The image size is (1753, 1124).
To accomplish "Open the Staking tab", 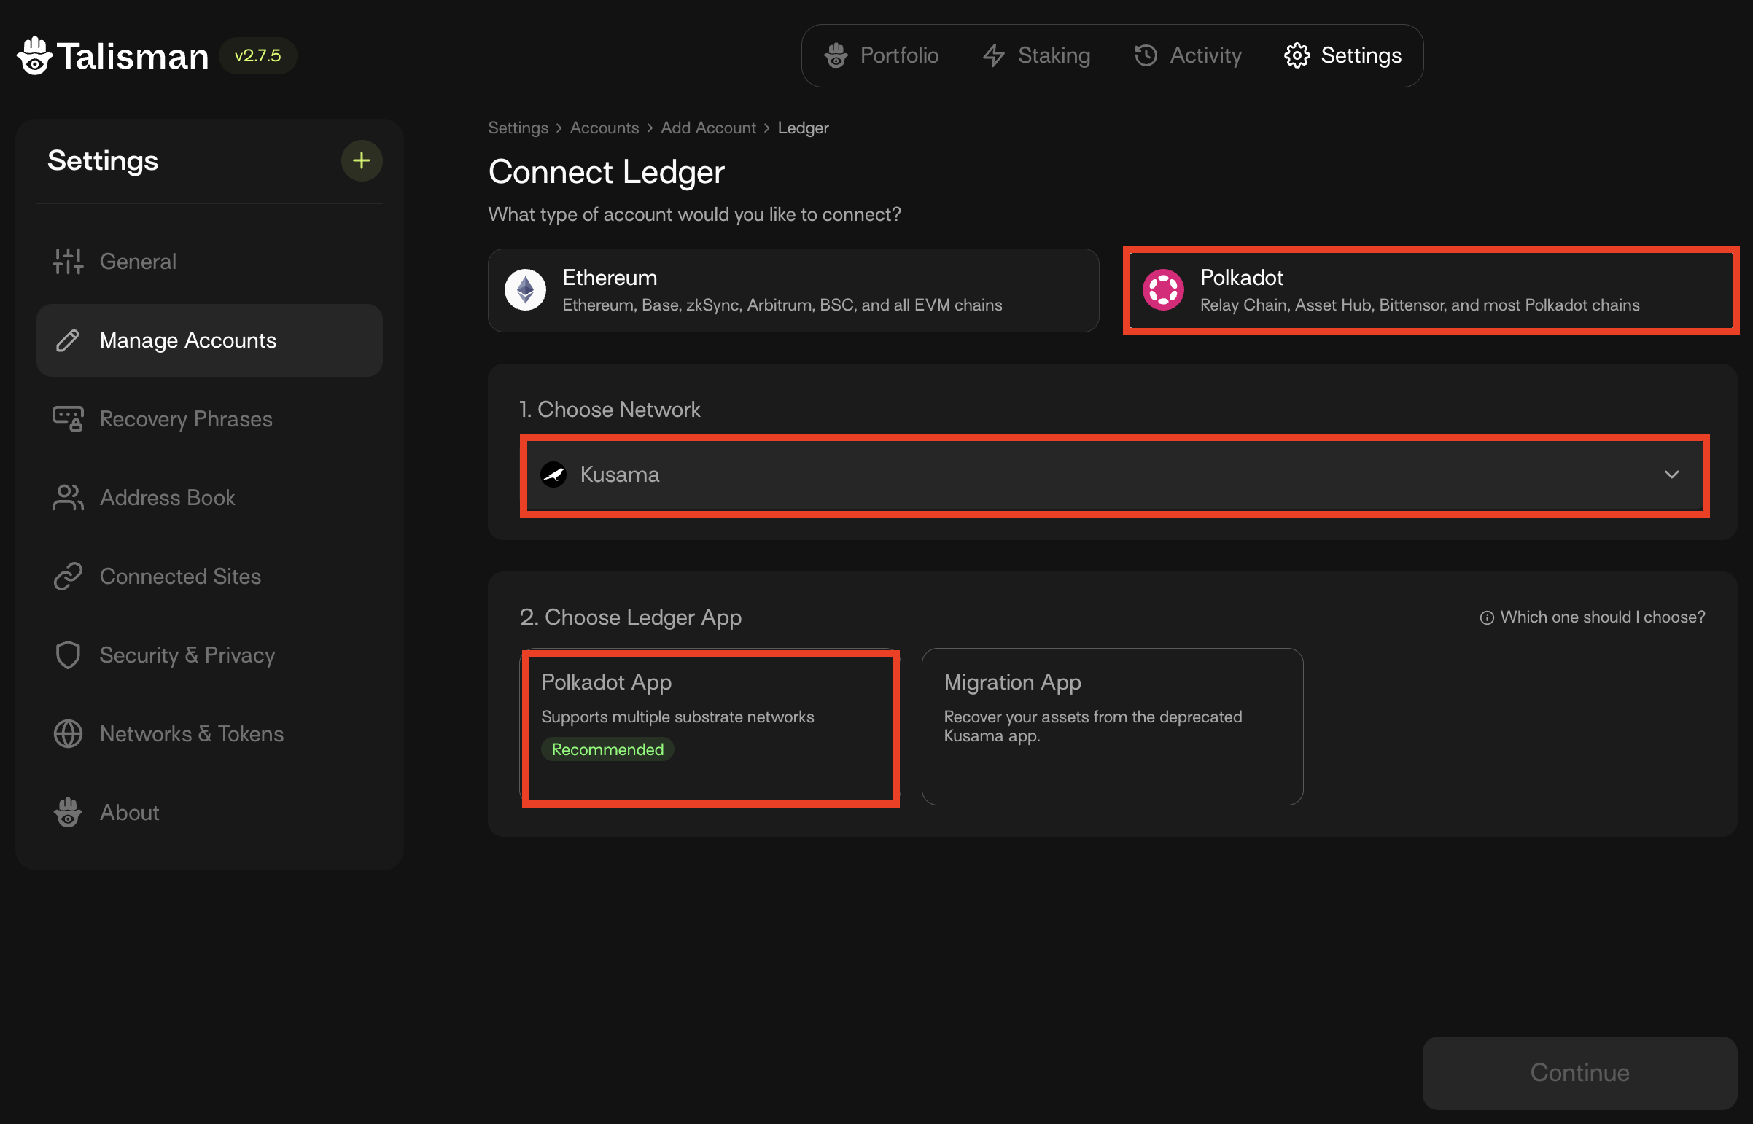I will click(1037, 55).
